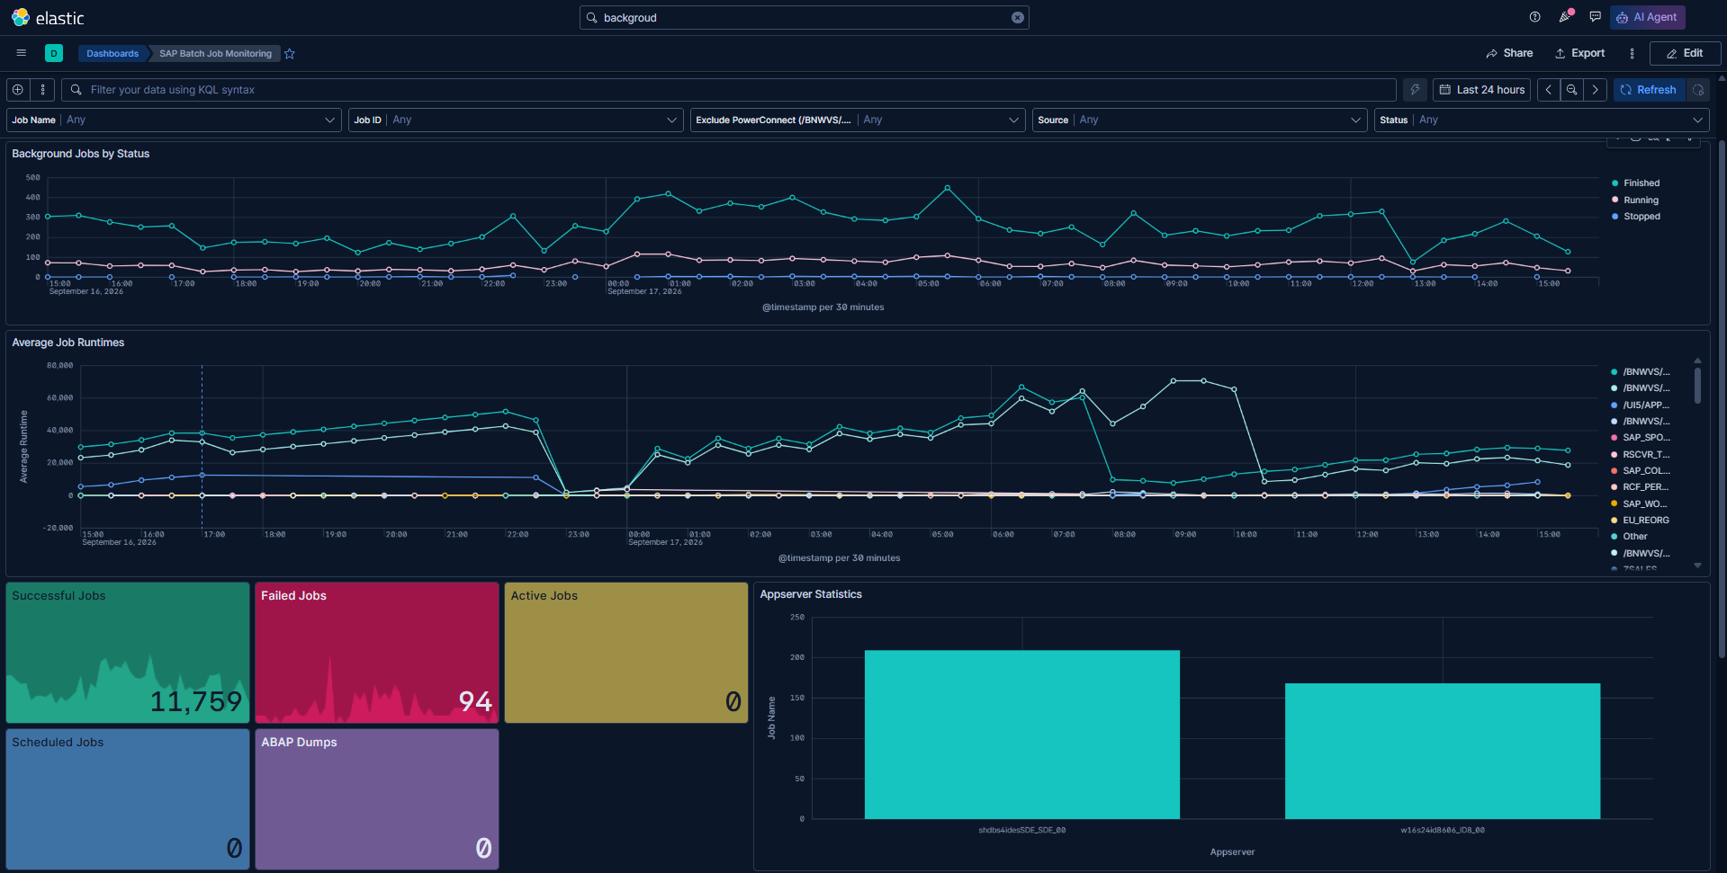Export the dashboard
The image size is (1727, 873).
pos(1579,53)
